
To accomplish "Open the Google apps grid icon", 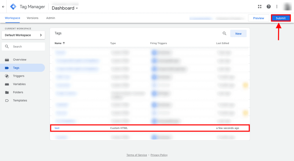I will coord(260,7).
